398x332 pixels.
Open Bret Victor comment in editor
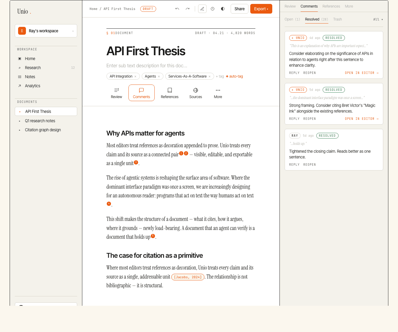(x=362, y=119)
